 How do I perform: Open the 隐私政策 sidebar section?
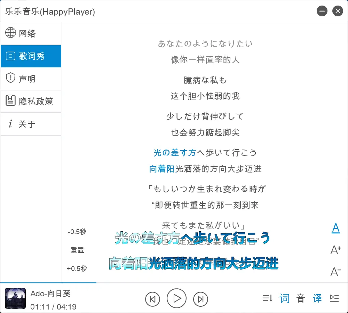pyautogui.click(x=31, y=101)
